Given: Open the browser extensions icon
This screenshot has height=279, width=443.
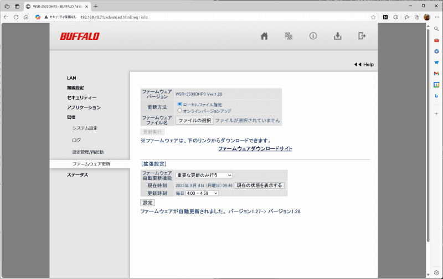Looking at the screenshot, I should [396, 17].
